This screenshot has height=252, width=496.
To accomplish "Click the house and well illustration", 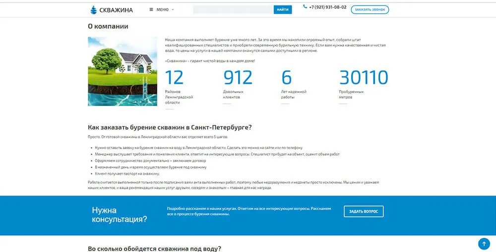I will point(119,71).
